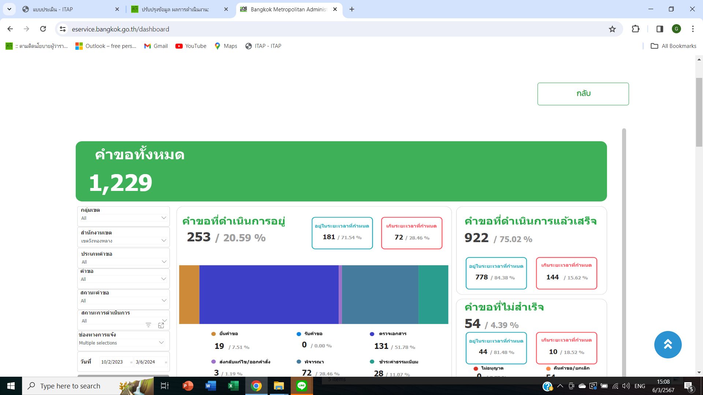The width and height of the screenshot is (703, 395).
Task: Click the overdue card showing 10 / 18.52 %
Action: pyautogui.click(x=566, y=348)
